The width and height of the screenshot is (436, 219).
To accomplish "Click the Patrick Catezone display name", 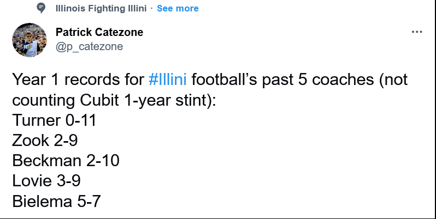I will pos(99,32).
